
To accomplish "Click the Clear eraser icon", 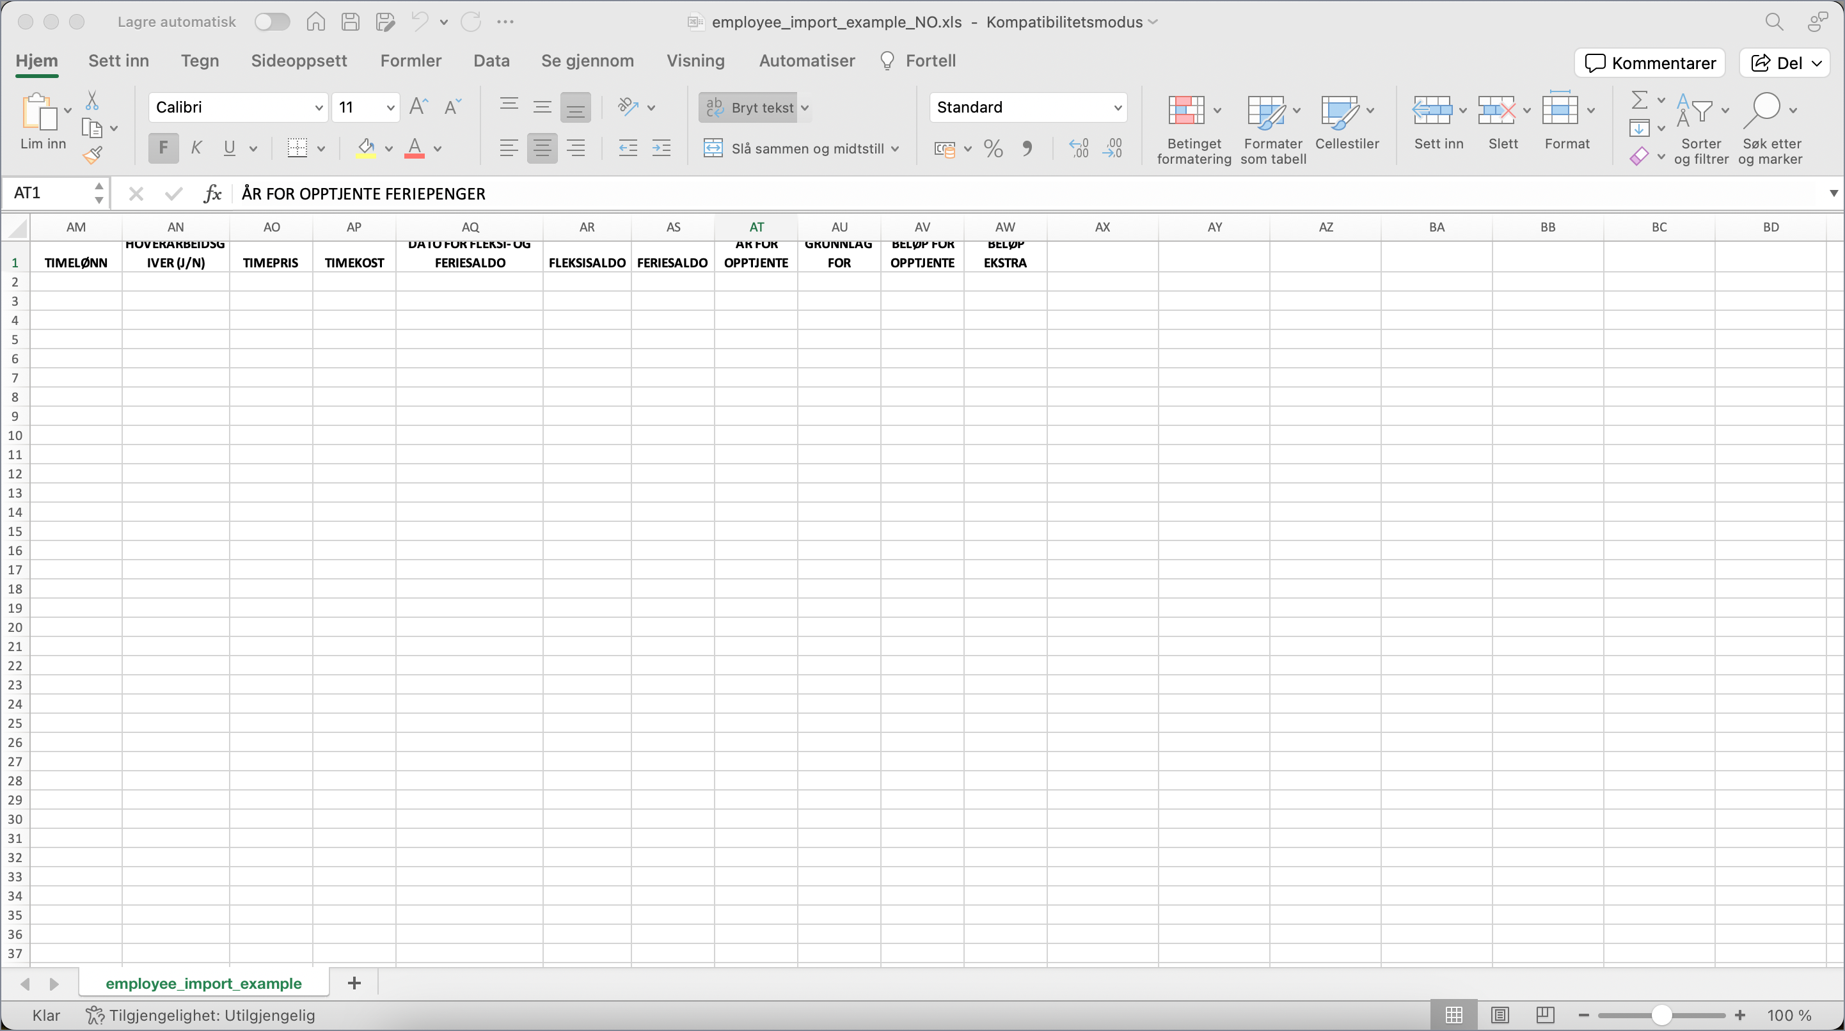I will [1640, 155].
